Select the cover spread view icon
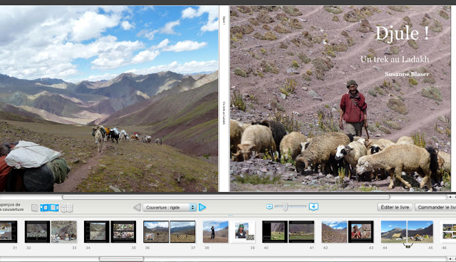The width and height of the screenshot is (456, 262). [x=49, y=208]
